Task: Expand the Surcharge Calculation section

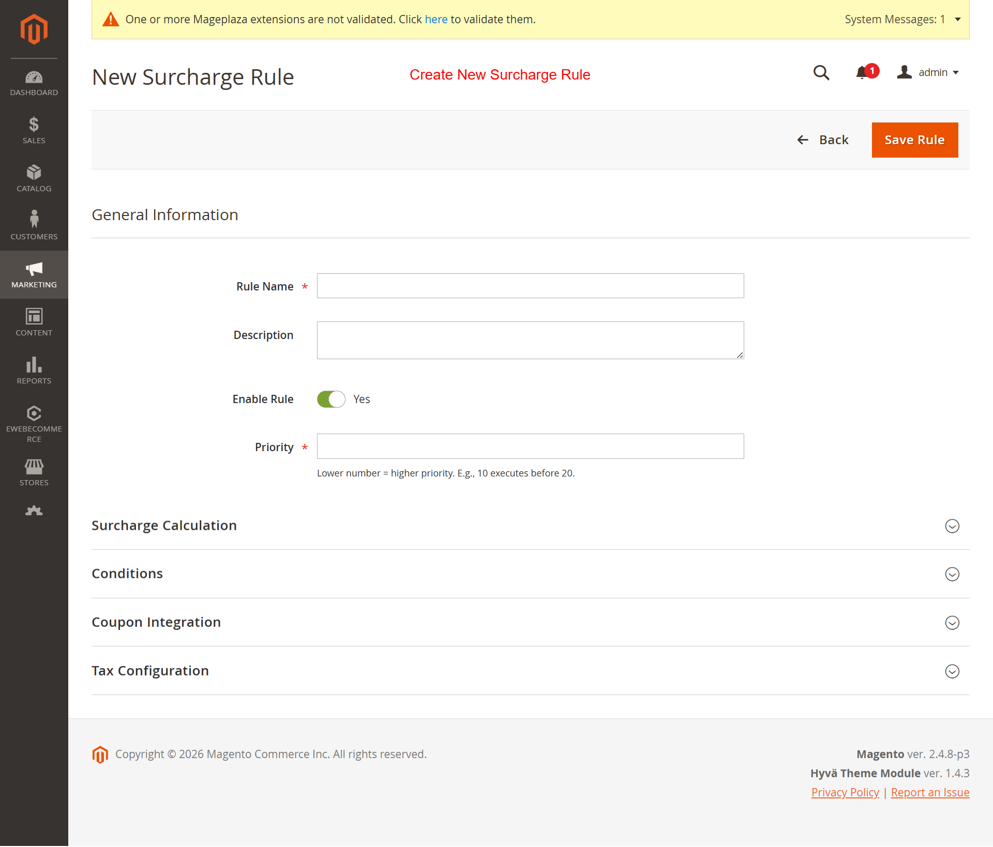Action: [x=952, y=526]
